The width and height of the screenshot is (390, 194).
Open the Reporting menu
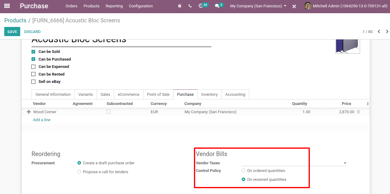tap(114, 6)
